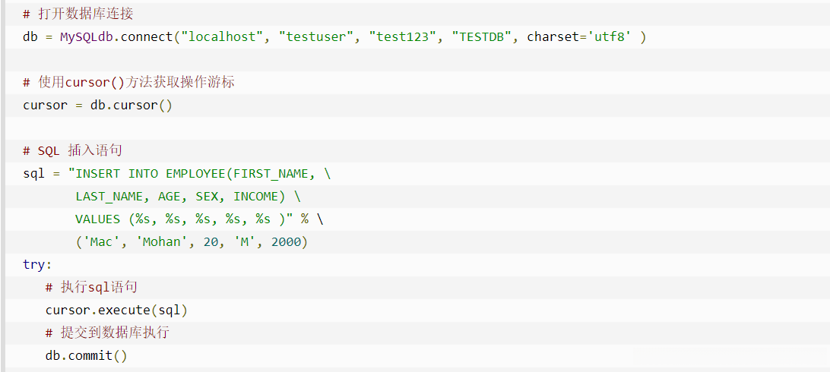Click the try: keyword
Image resolution: width=830 pixels, height=372 pixels.
pyautogui.click(x=37, y=264)
